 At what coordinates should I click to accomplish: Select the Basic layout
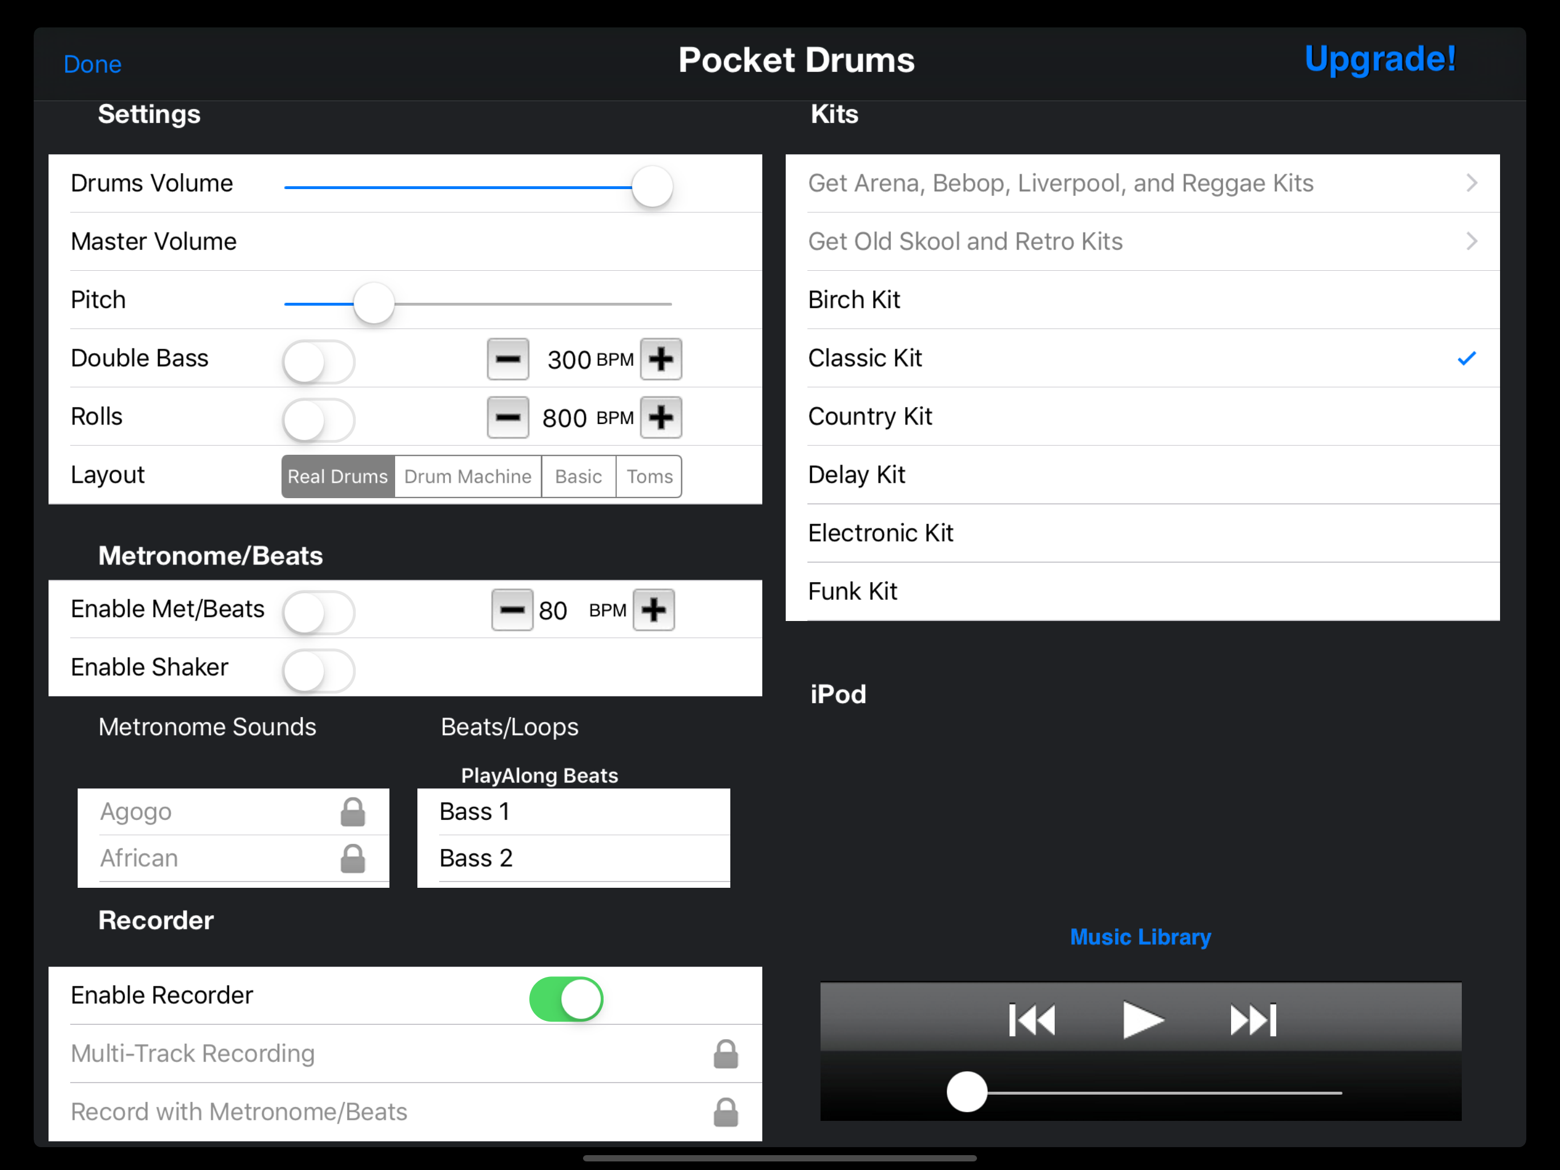point(579,477)
